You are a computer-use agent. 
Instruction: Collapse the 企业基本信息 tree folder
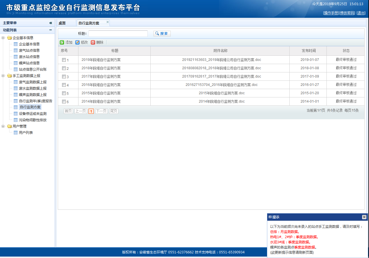click(x=3, y=38)
